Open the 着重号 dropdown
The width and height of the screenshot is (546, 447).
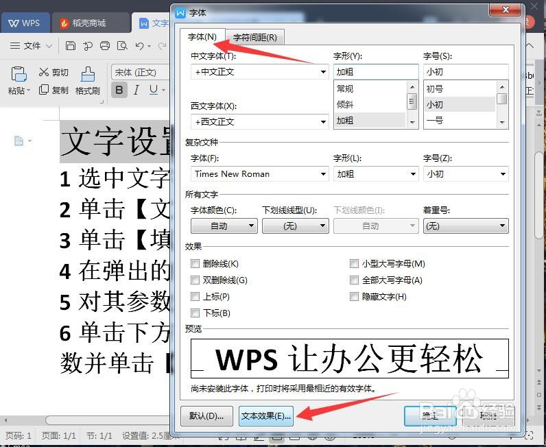point(466,226)
